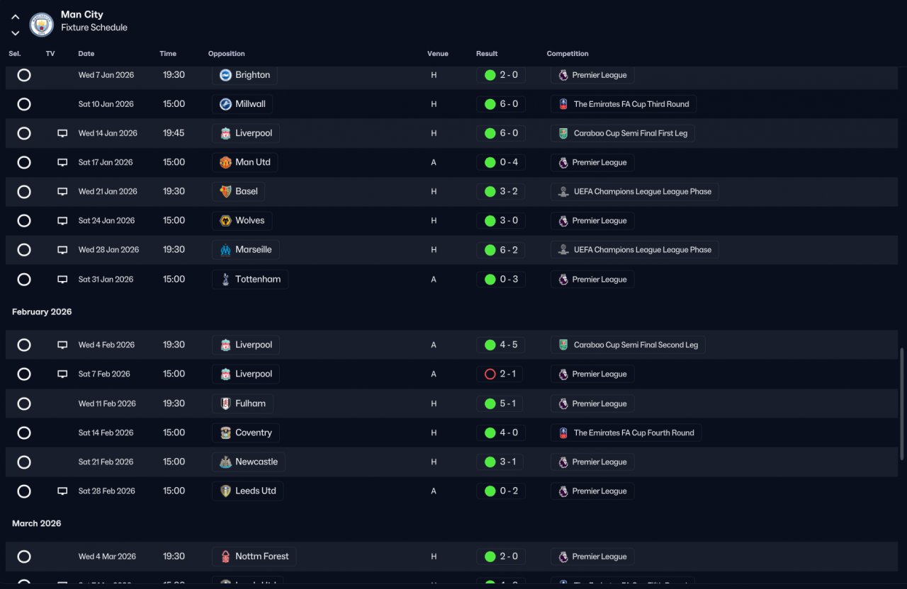Sort by the Competition column header
The image size is (907, 589).
pos(568,54)
